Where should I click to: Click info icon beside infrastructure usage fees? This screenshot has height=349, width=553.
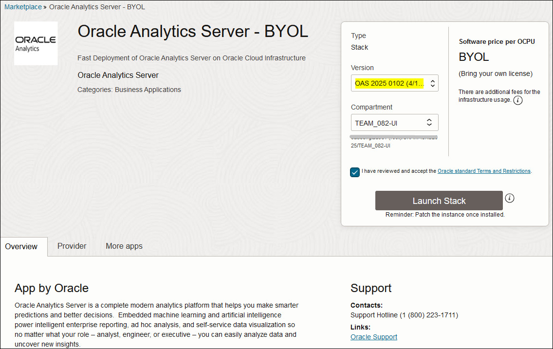[x=518, y=100]
